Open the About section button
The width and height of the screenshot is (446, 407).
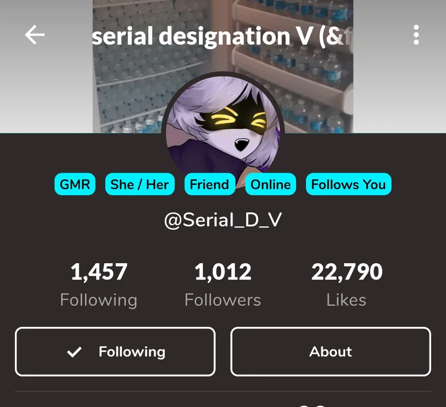click(x=331, y=351)
